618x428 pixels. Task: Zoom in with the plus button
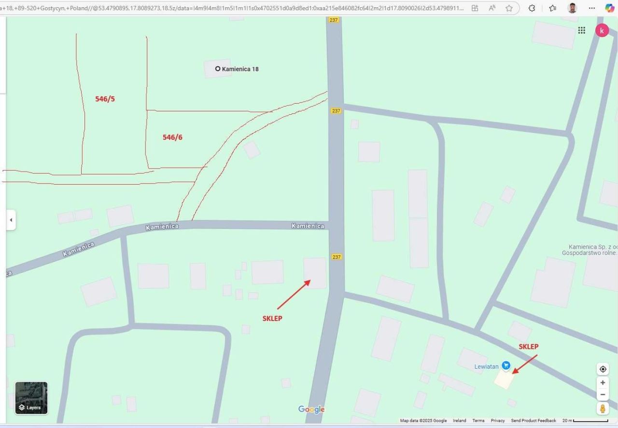point(603,383)
